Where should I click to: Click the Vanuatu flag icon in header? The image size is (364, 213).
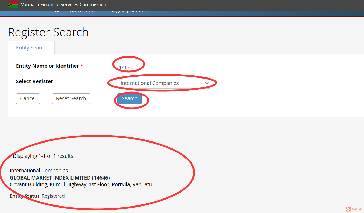(x=13, y=4)
